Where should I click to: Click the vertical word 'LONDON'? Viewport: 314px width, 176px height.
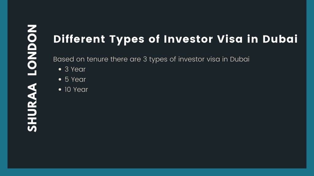click(32, 50)
